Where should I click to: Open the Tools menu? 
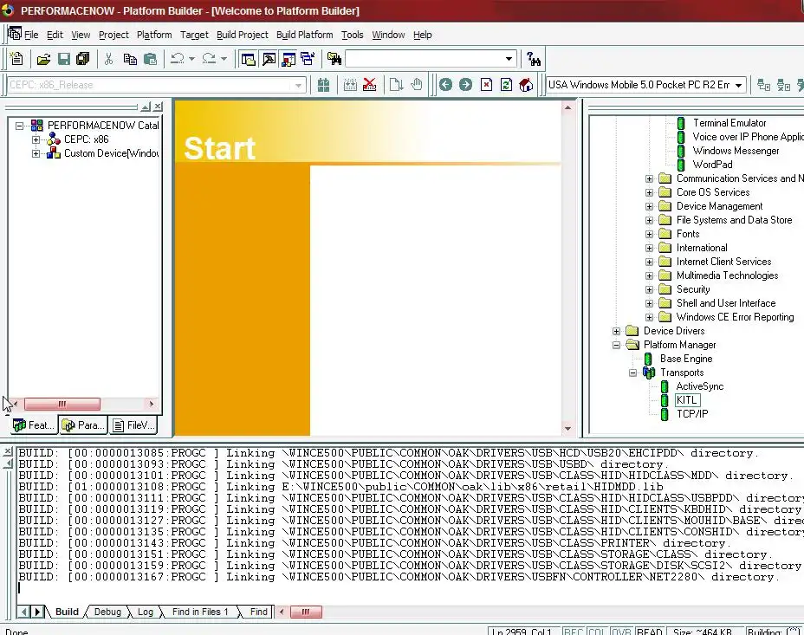[x=353, y=35]
